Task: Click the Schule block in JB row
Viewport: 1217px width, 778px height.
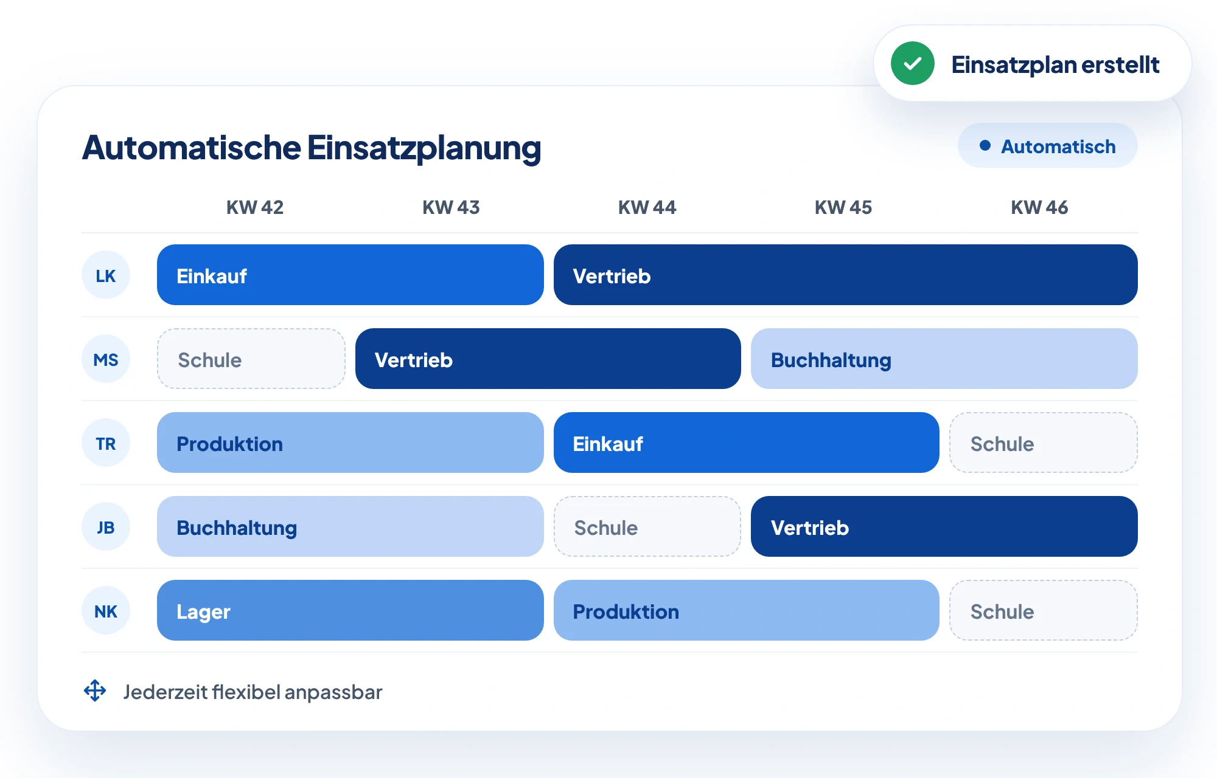Action: point(647,526)
